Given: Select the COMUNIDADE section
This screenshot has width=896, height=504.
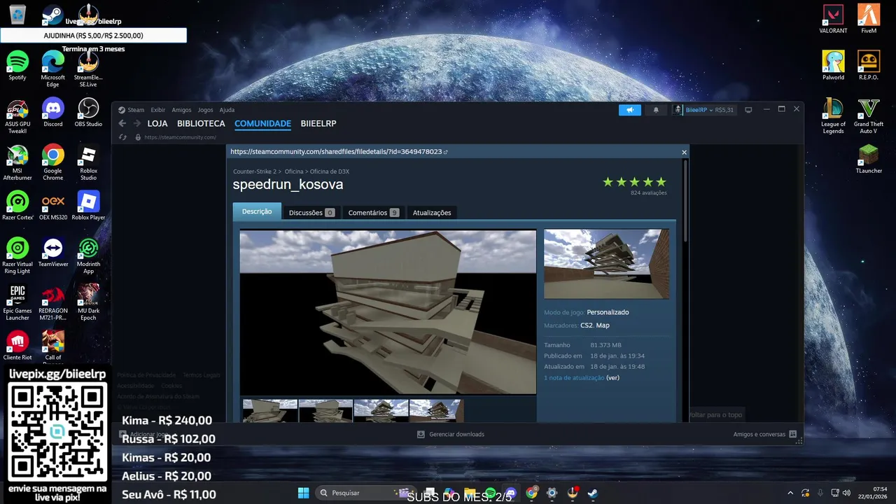Looking at the screenshot, I should (262, 124).
